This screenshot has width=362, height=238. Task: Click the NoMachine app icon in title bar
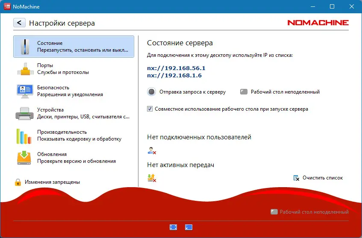click(x=7, y=6)
